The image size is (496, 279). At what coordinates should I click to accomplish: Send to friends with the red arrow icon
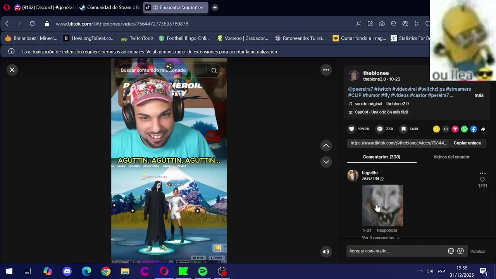click(x=455, y=129)
